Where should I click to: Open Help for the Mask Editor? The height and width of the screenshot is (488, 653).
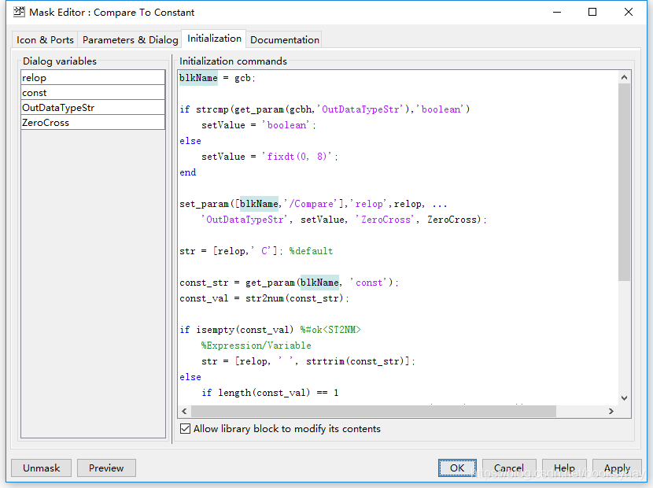click(x=564, y=468)
